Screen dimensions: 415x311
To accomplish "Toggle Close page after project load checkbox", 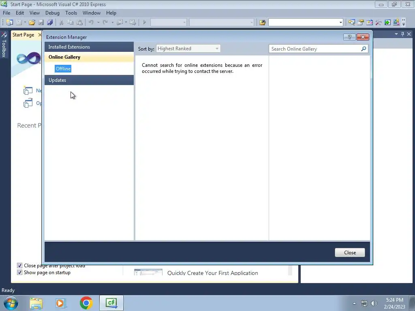I will click(x=19, y=266).
